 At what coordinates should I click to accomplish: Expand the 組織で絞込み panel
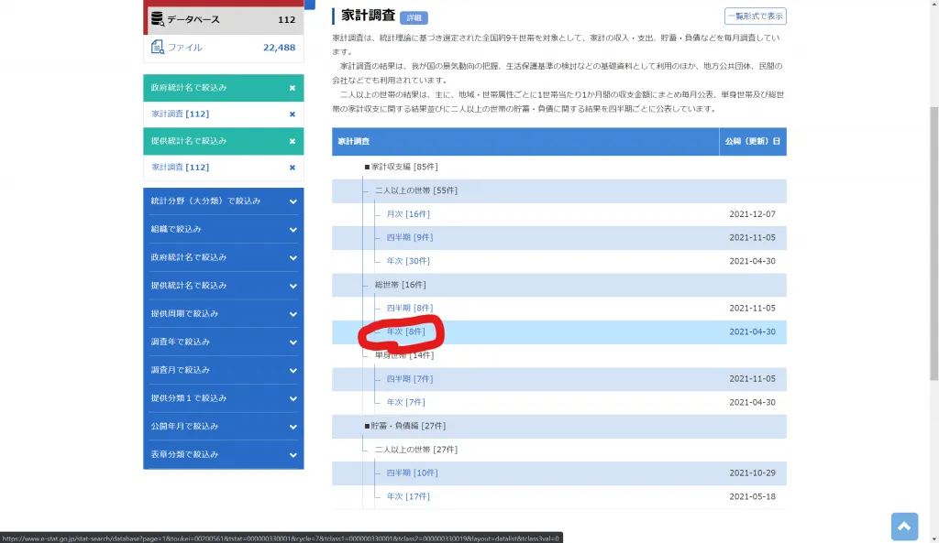[x=224, y=230]
